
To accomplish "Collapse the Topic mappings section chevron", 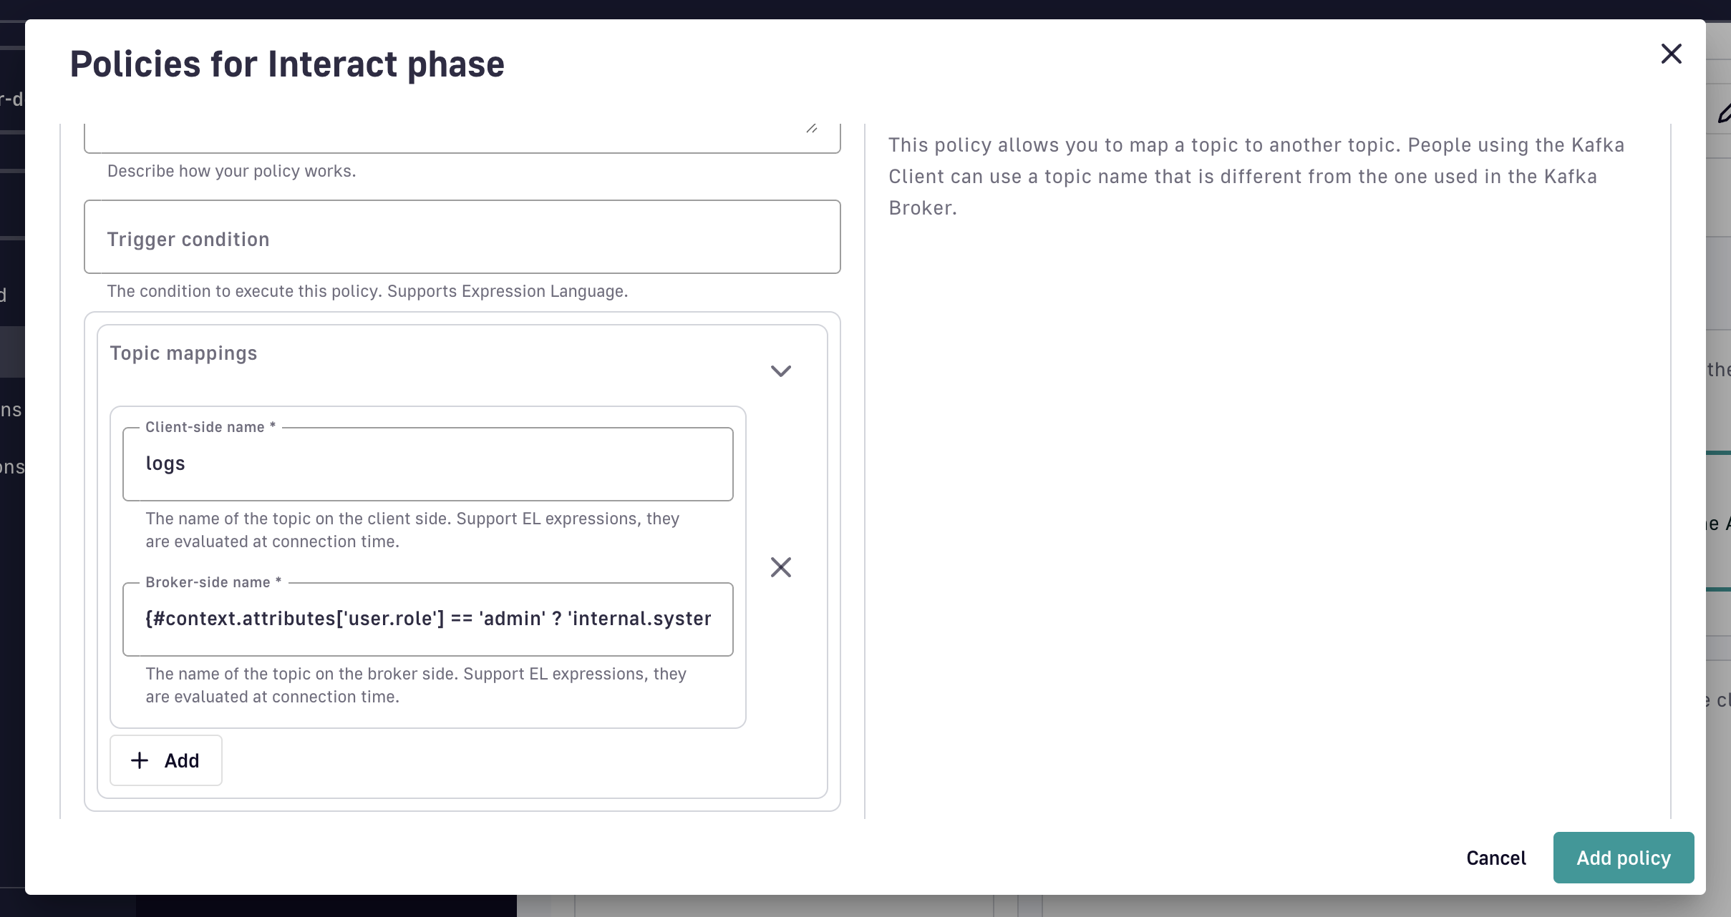I will coord(780,371).
